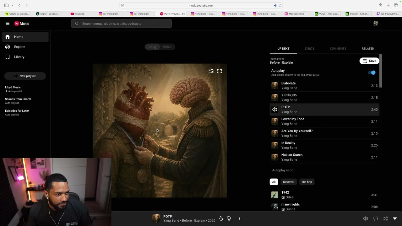Play Are You By Yourself? from the queue
This screenshot has height=226, width=402.
pyautogui.click(x=324, y=133)
